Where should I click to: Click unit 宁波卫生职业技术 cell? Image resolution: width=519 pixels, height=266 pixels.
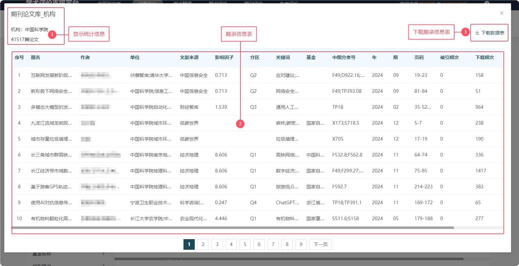click(151, 203)
